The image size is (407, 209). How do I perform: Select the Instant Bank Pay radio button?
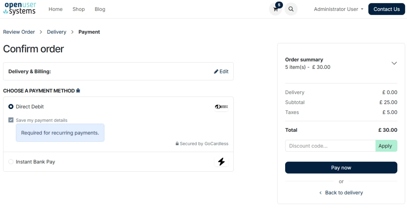click(x=11, y=162)
